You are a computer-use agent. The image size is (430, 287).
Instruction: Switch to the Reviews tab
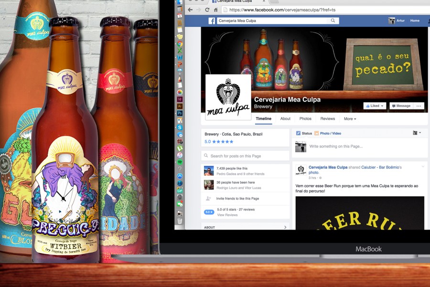pos(327,119)
